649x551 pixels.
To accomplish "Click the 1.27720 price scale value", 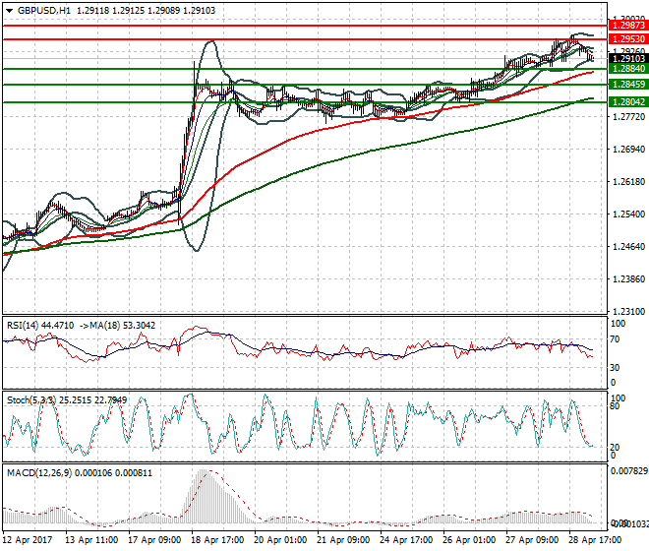I will pyautogui.click(x=628, y=117).
